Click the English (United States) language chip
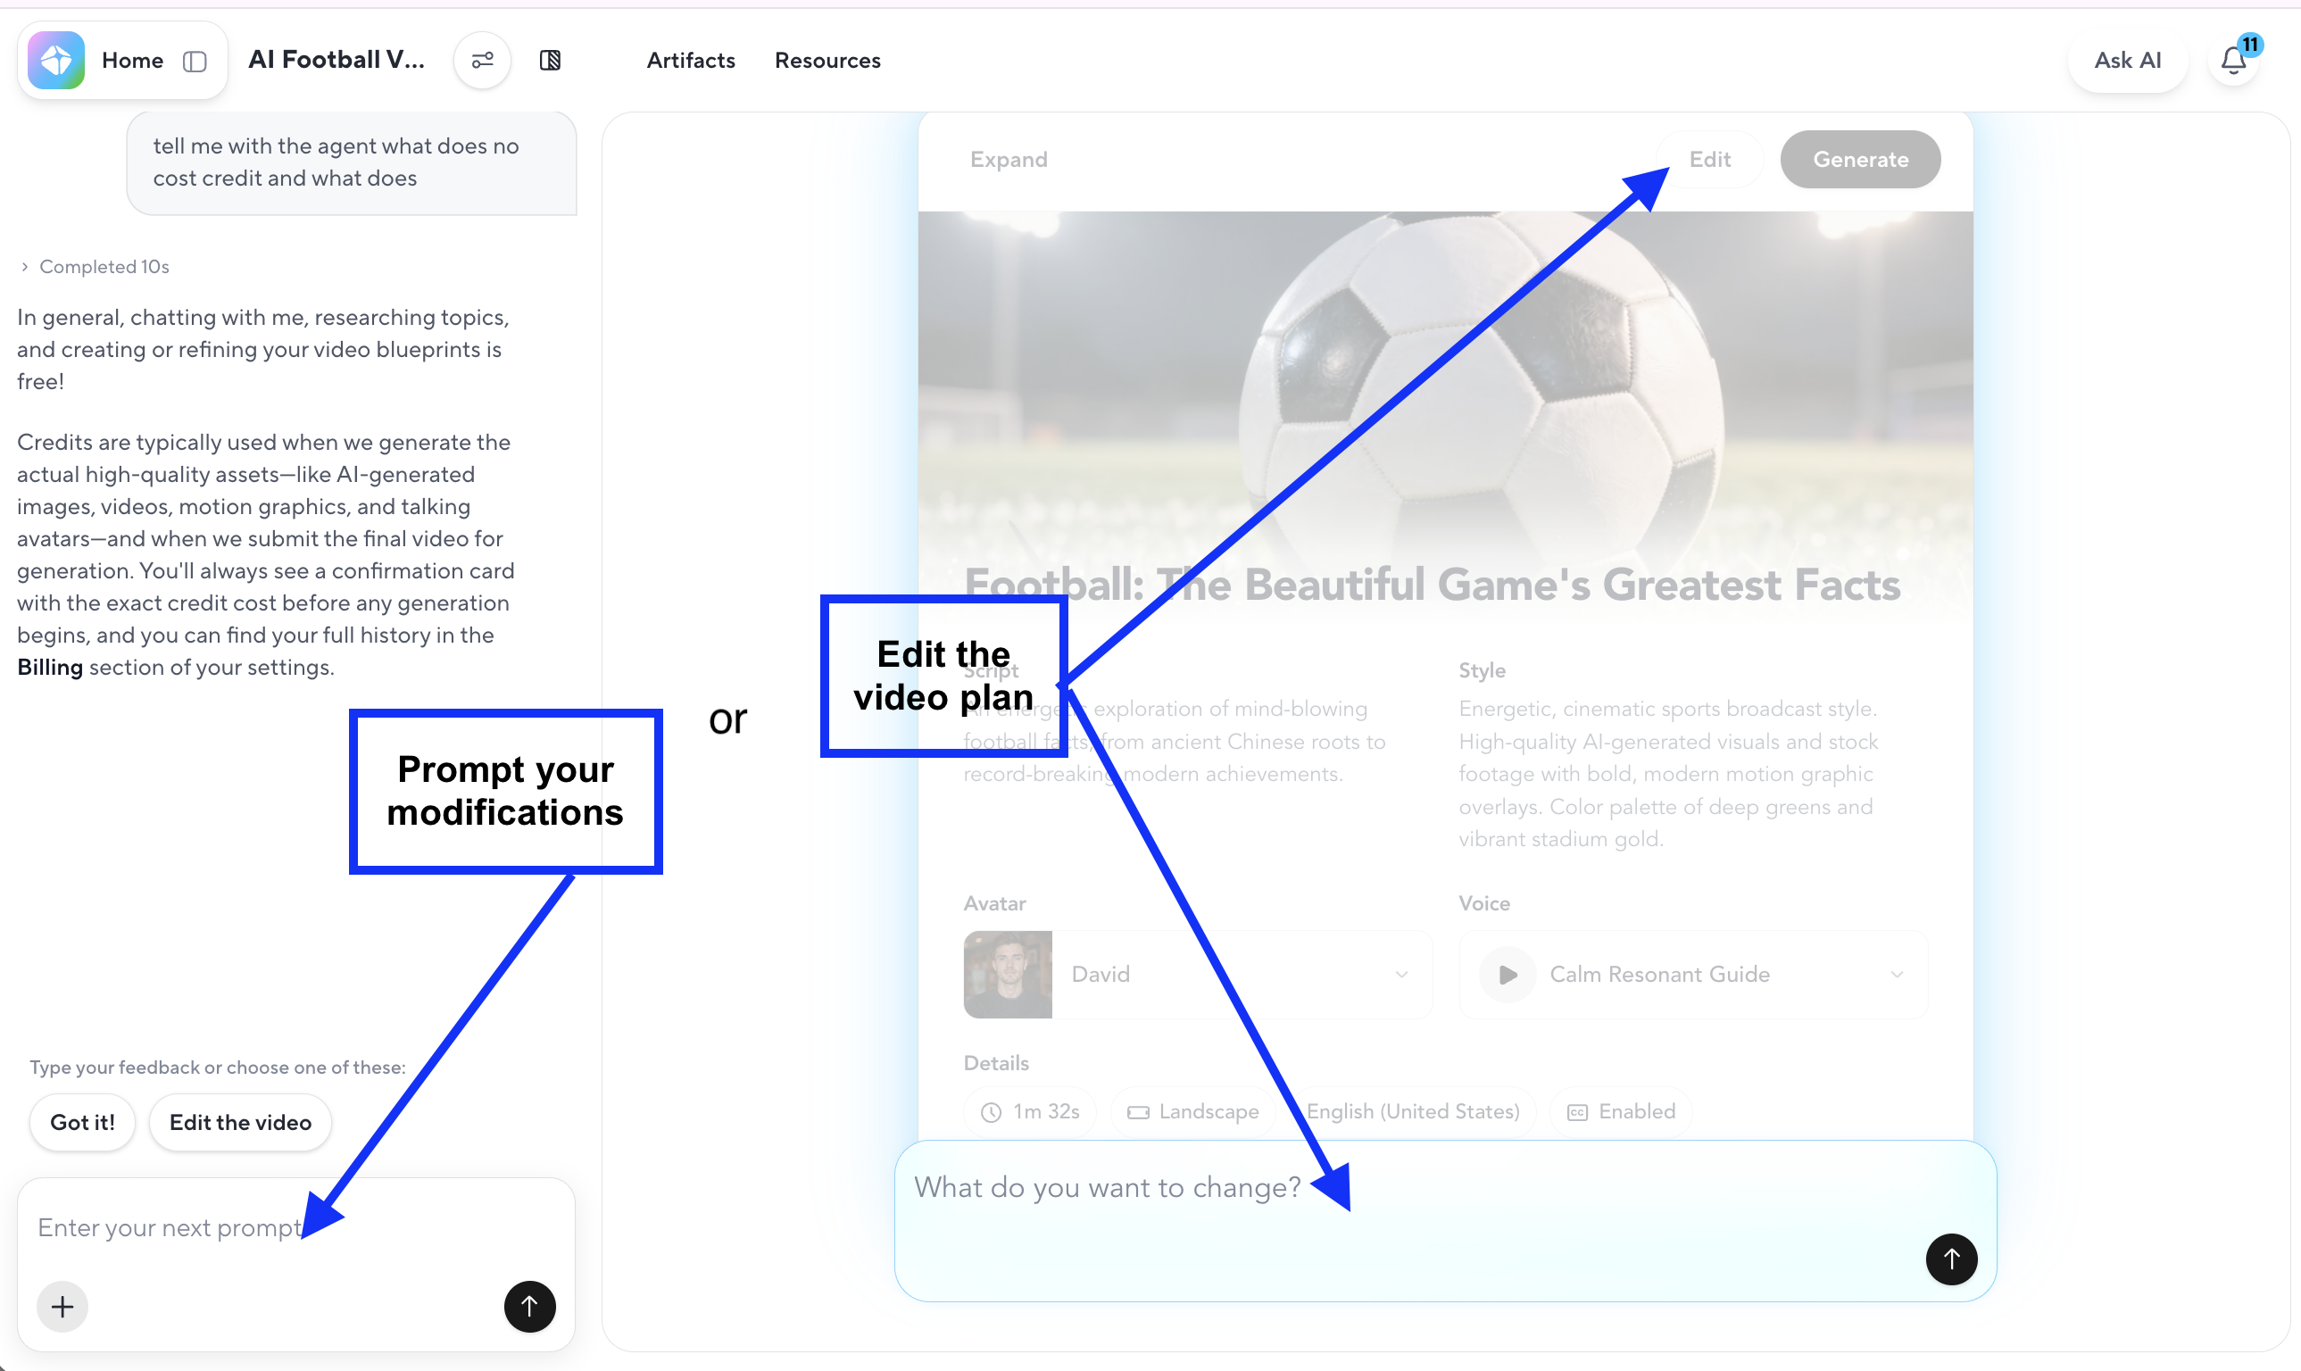The height and width of the screenshot is (1371, 2301). coord(1411,1111)
